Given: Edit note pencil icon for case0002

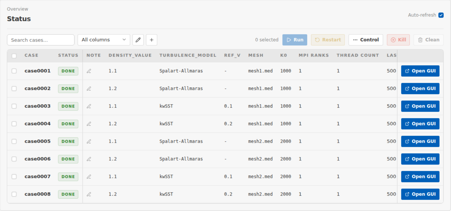Looking at the screenshot, I should tap(89, 89).
